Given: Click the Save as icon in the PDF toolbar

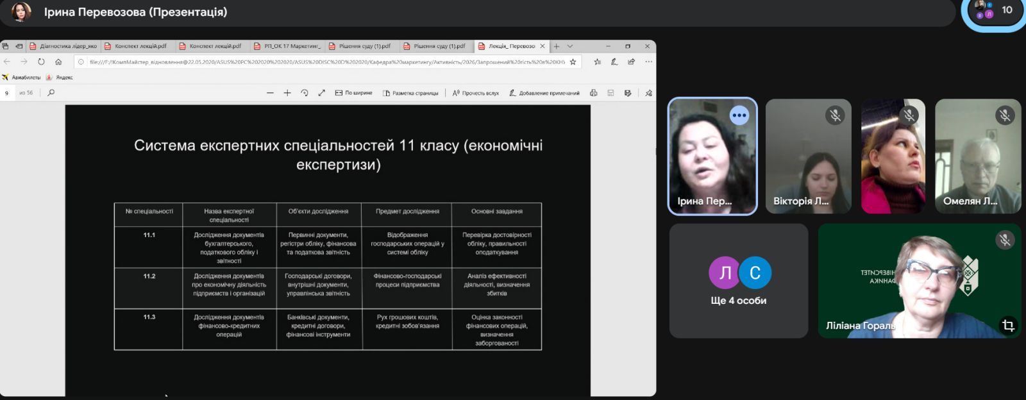Looking at the screenshot, I should click(x=628, y=93).
